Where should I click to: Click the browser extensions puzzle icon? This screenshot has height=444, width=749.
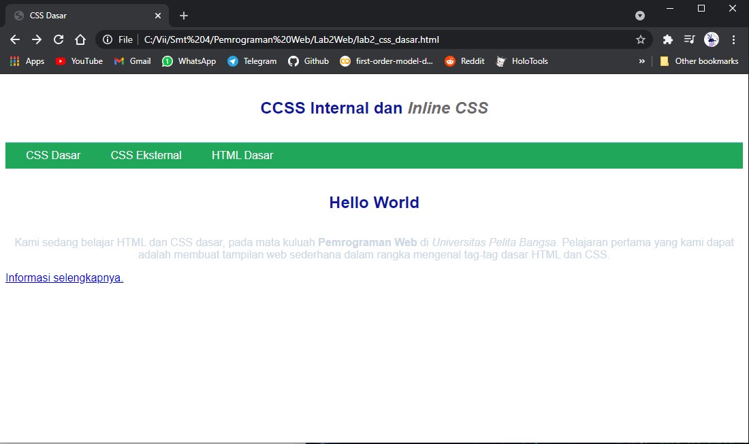point(667,39)
